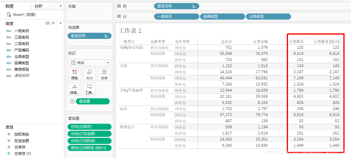The width and height of the screenshot is (351, 158).
Task: Click the 总库存 column header
Action: 227,41
